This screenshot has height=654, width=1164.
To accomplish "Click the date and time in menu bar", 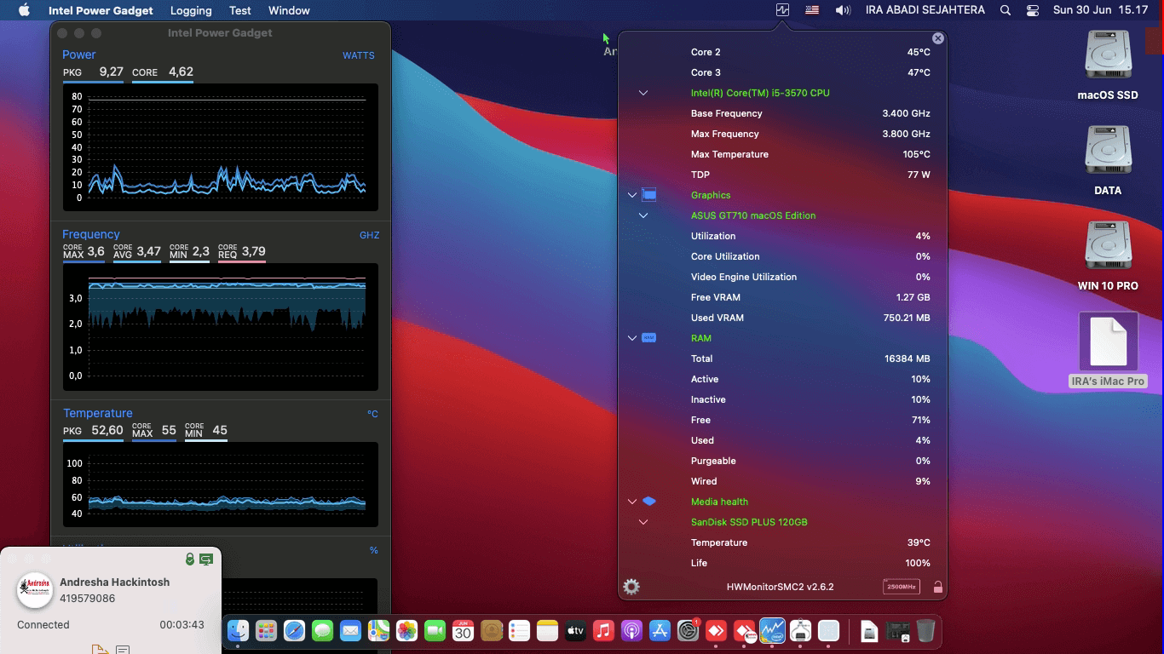I will pyautogui.click(x=1100, y=10).
